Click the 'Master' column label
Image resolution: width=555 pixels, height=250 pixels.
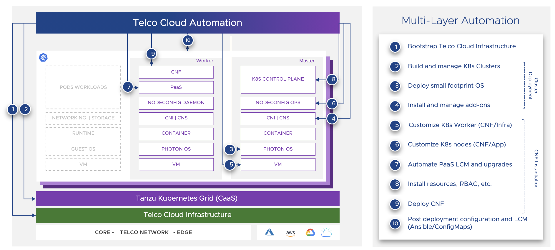[x=307, y=61]
